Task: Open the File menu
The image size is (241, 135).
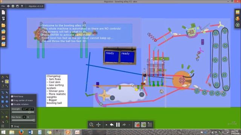Action: [3, 6]
